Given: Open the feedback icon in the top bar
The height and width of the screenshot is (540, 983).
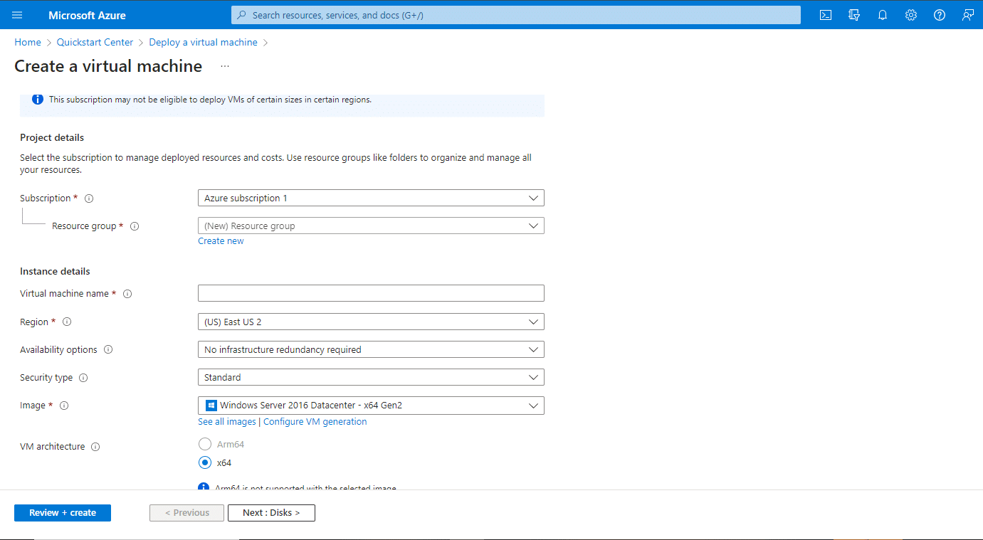Looking at the screenshot, I should tap(968, 14).
